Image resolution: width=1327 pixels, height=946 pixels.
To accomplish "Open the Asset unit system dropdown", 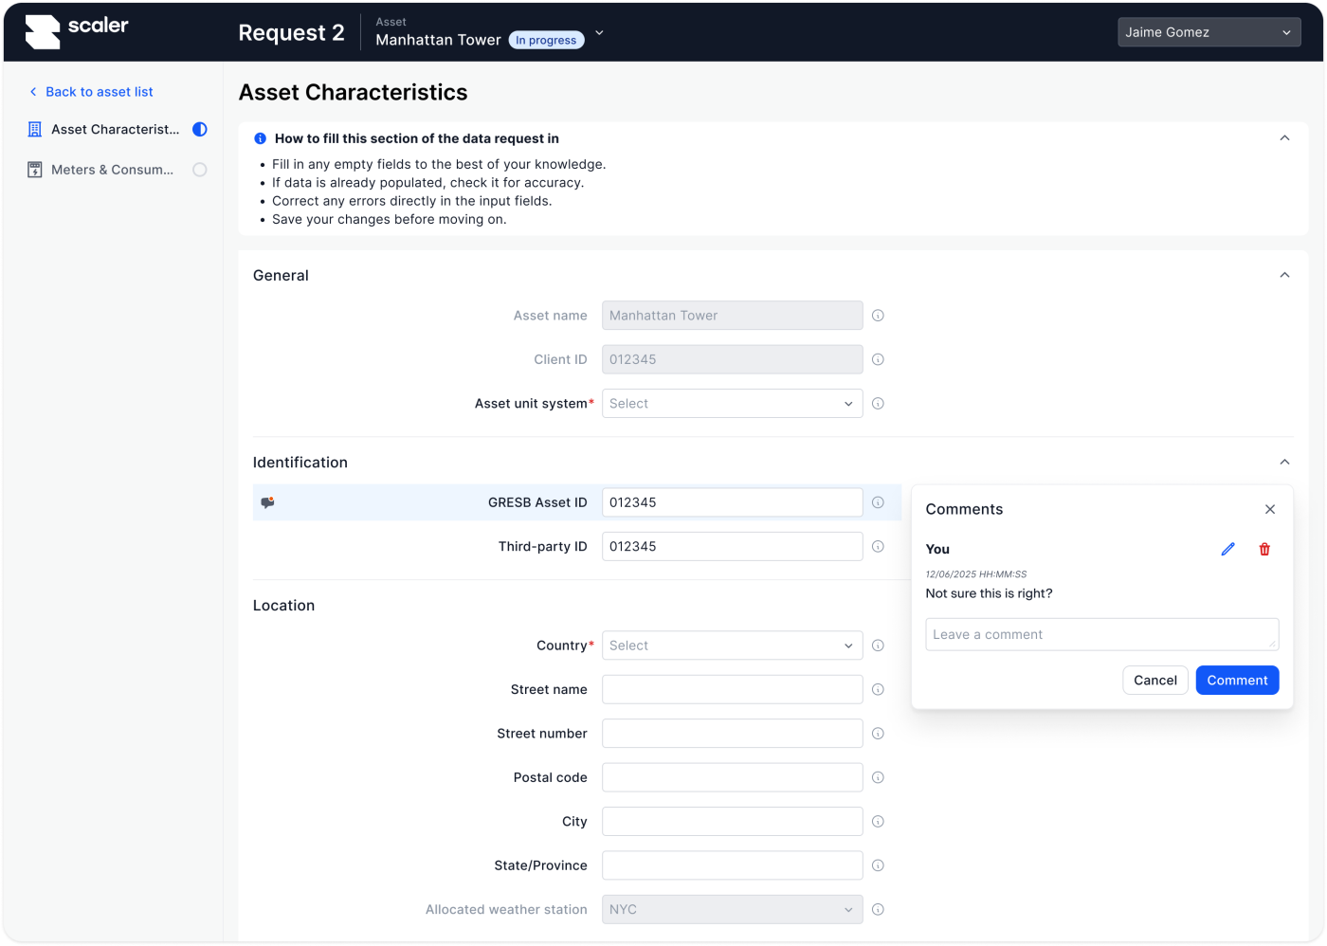I will click(732, 404).
